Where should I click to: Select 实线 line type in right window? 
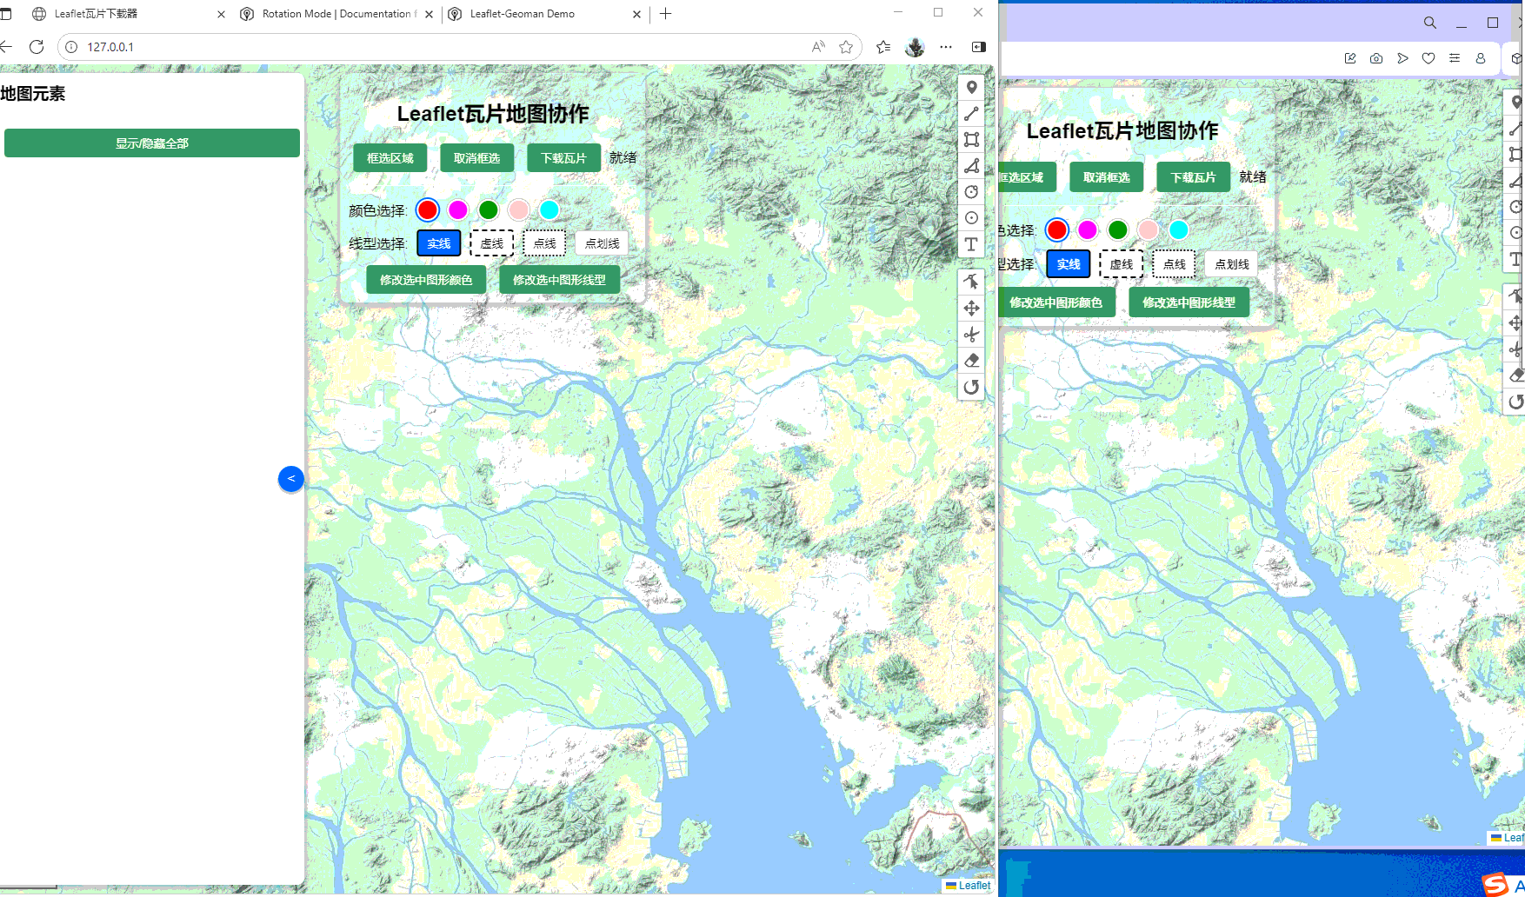1069,264
